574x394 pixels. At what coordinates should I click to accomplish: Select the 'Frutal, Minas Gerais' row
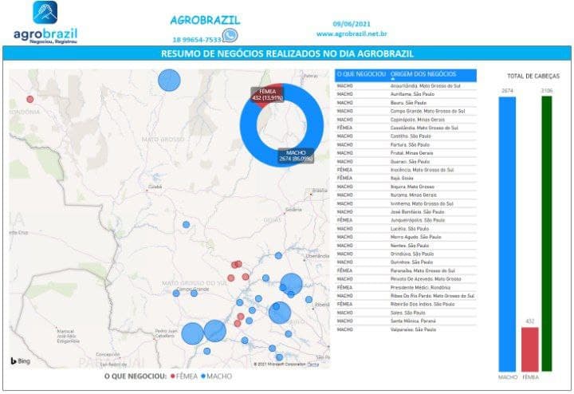[x=406, y=153]
